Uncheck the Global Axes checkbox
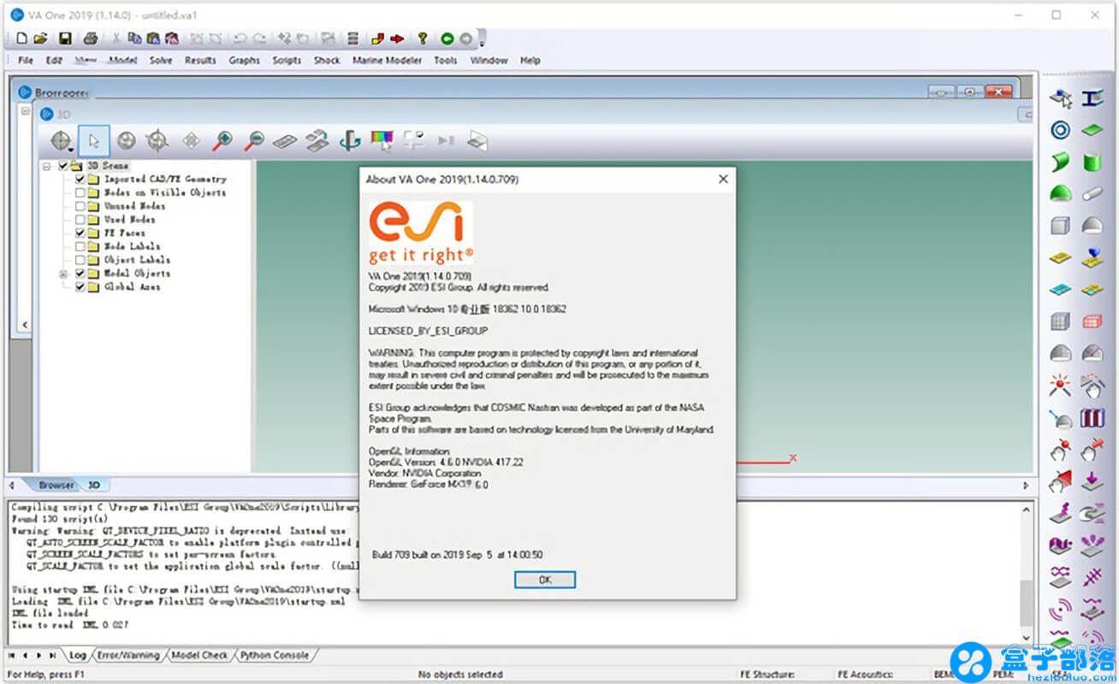This screenshot has width=1119, height=684. [80, 287]
